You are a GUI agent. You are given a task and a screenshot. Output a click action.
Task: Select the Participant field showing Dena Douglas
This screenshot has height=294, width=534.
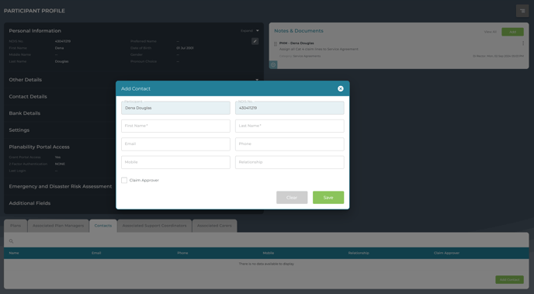pyautogui.click(x=175, y=108)
